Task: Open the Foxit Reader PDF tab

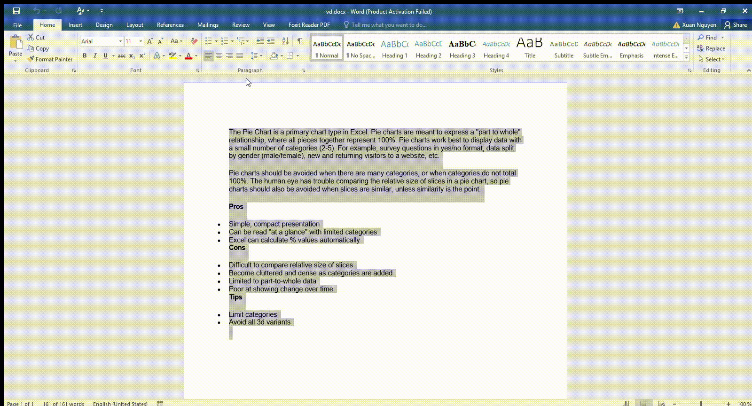Action: (309, 25)
